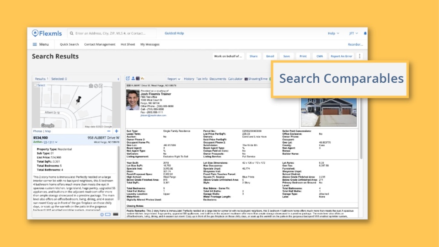439x247 pixels.
Task: Expand the 23-1311 MLS number dropdown
Action: 51,142
